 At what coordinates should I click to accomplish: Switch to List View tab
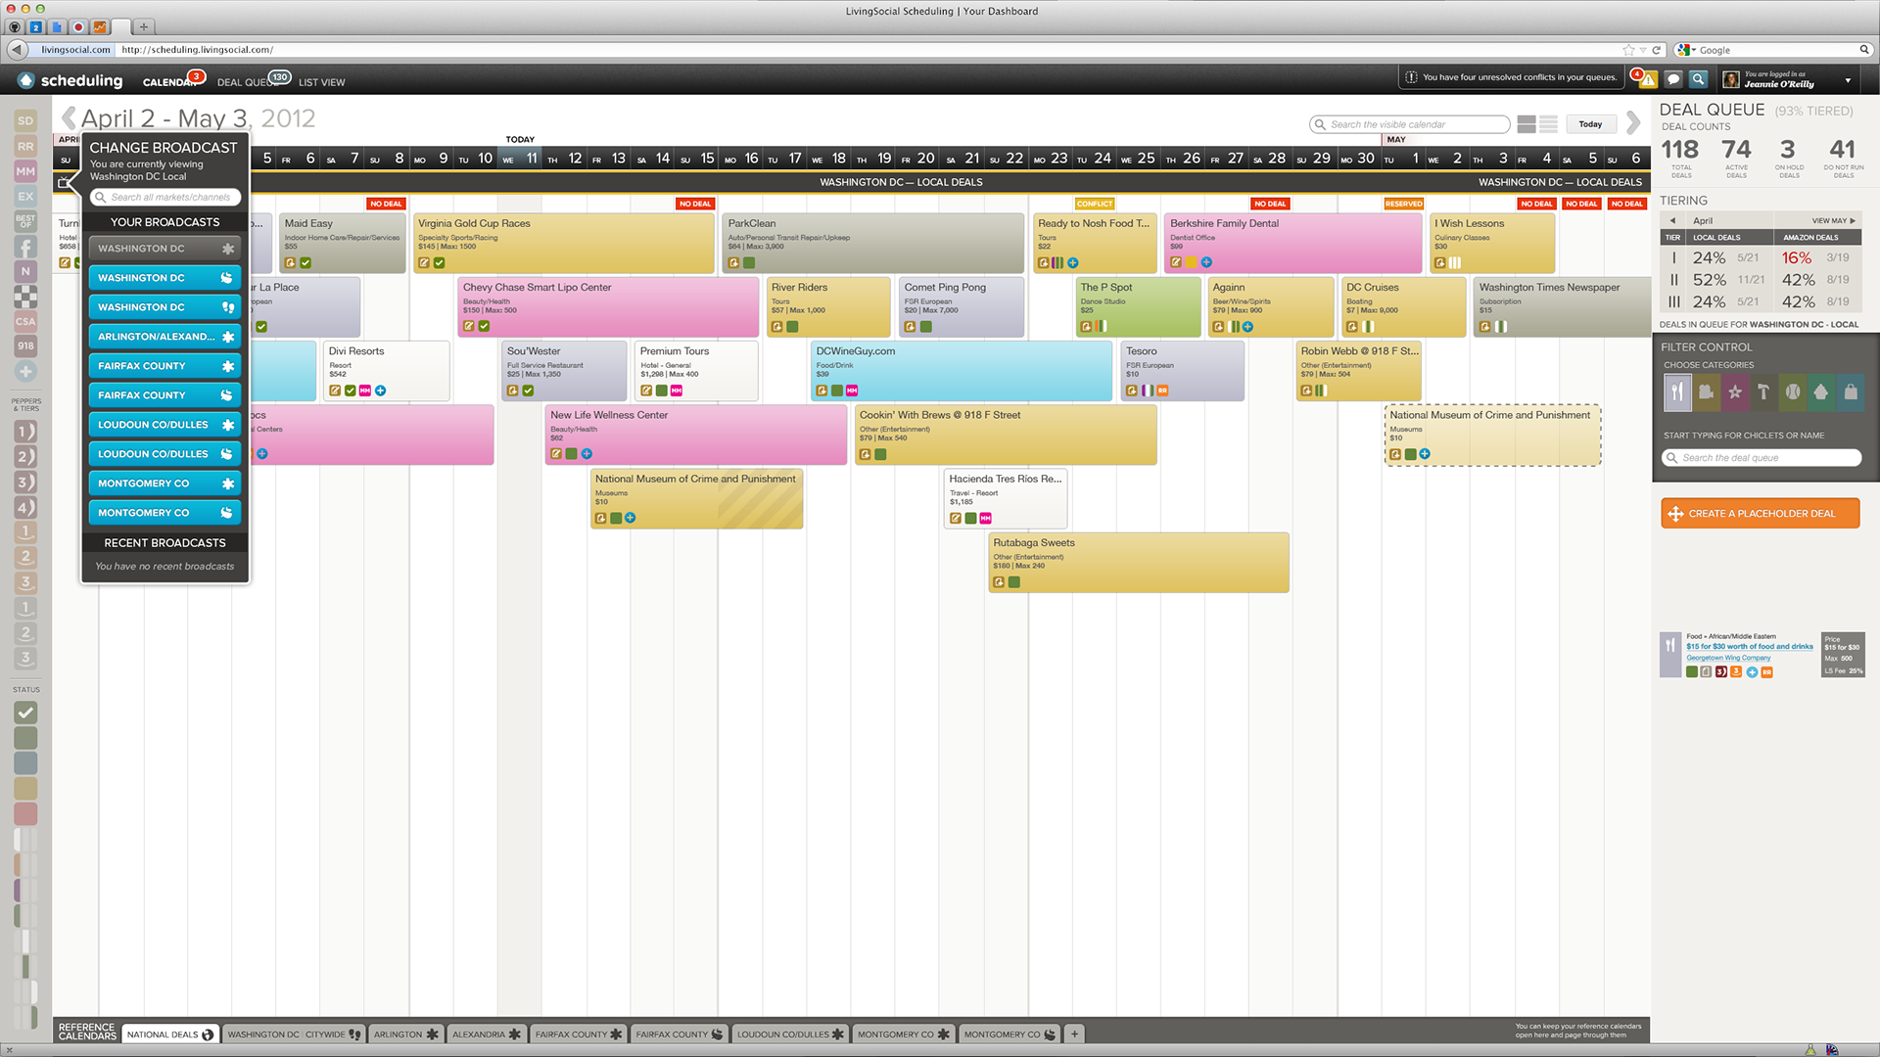tap(321, 82)
